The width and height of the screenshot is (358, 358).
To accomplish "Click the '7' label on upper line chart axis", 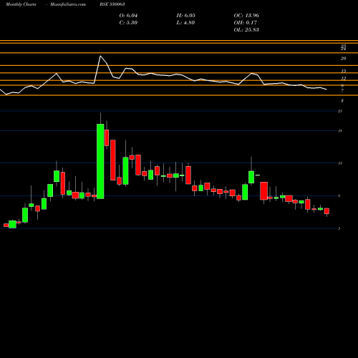I will pos(342,91).
